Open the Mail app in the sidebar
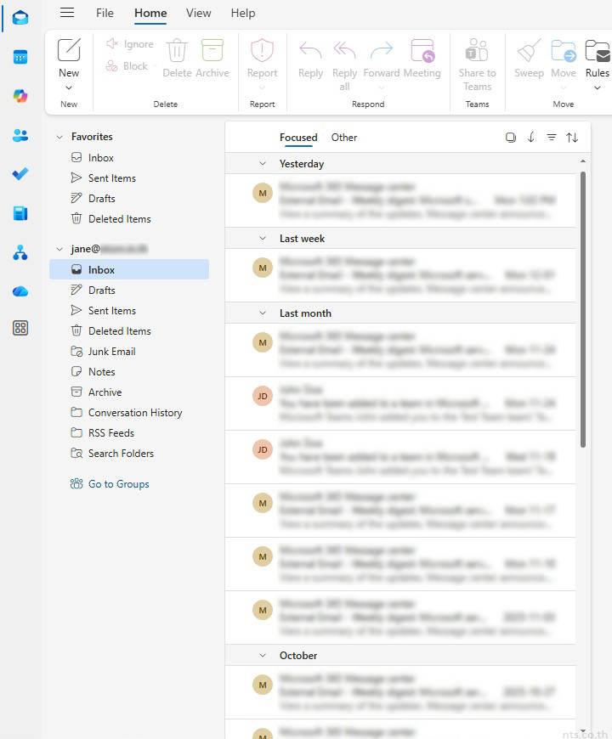 coord(20,18)
